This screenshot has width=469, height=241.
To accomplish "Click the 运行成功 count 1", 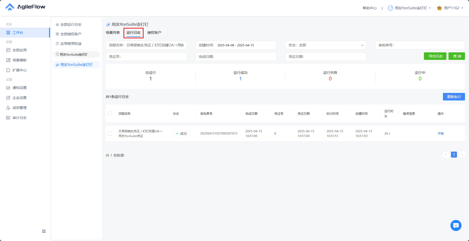I will click(241, 79).
